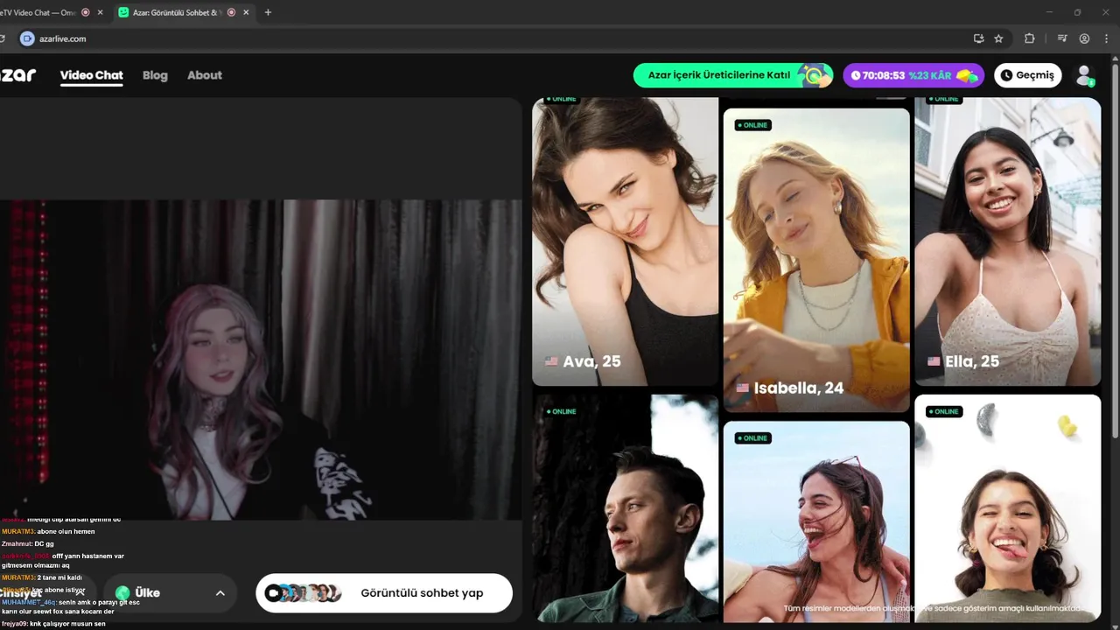Image resolution: width=1120 pixels, height=630 pixels.
Task: Click the US flag next to Ava
Action: tap(551, 361)
